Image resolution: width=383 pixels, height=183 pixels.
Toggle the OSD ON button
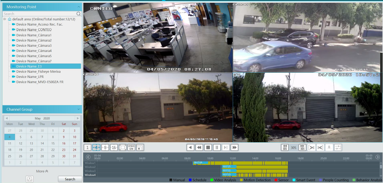(131, 147)
